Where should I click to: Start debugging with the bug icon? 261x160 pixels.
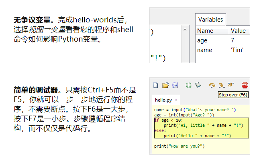pyautogui.click(x=198, y=85)
